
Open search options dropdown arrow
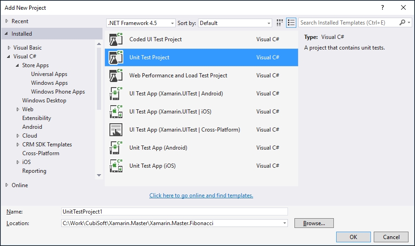[409, 23]
